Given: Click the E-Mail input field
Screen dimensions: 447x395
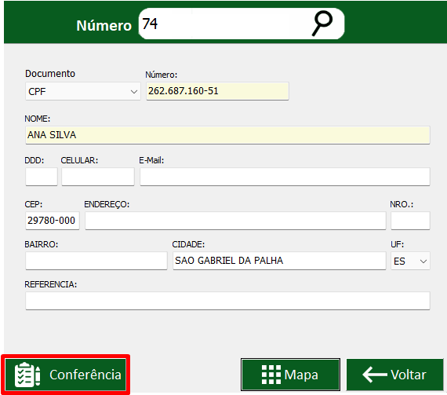Looking at the screenshot, I should 285,177.
